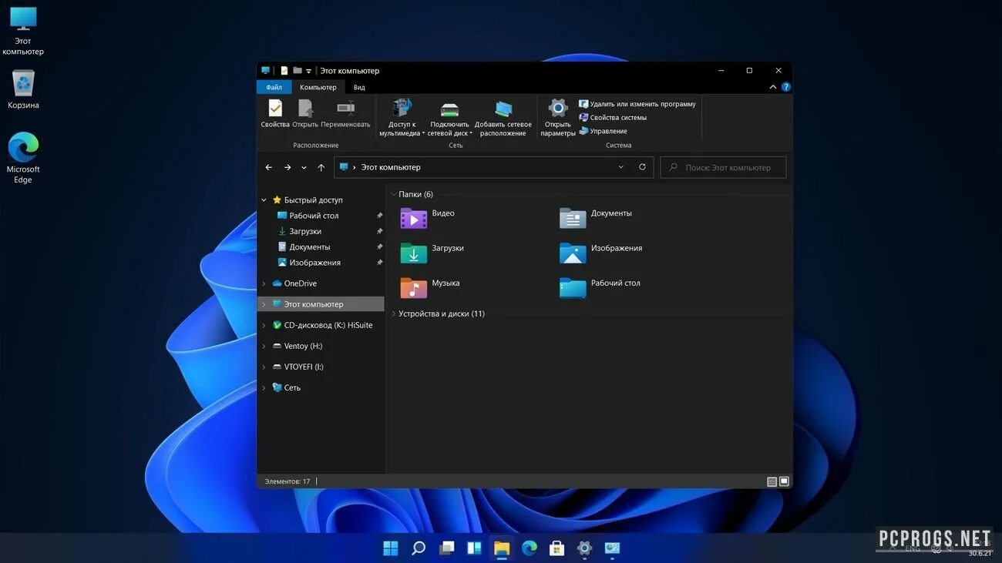Select the Корзина desktop icon
Image resolution: width=1002 pixels, height=563 pixels.
[23, 89]
